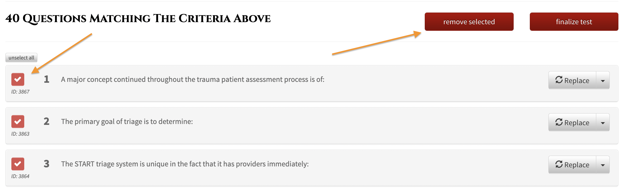The width and height of the screenshot is (625, 190).
Task: Select the question text about primary goal of triage
Action: [x=127, y=122]
